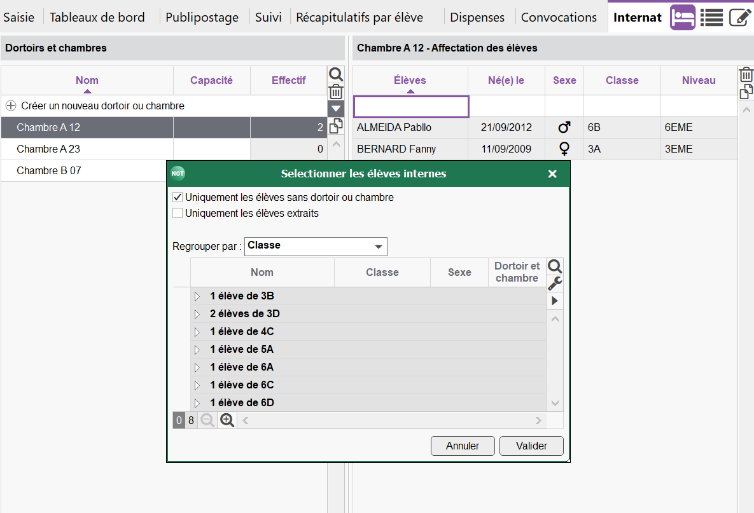Viewport: 754px width, 513px height.
Task: Expand 1 élève de 6A group
Action: (x=197, y=367)
